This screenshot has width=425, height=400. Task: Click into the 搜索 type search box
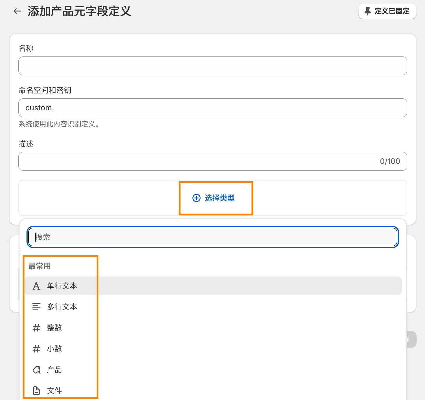212,237
